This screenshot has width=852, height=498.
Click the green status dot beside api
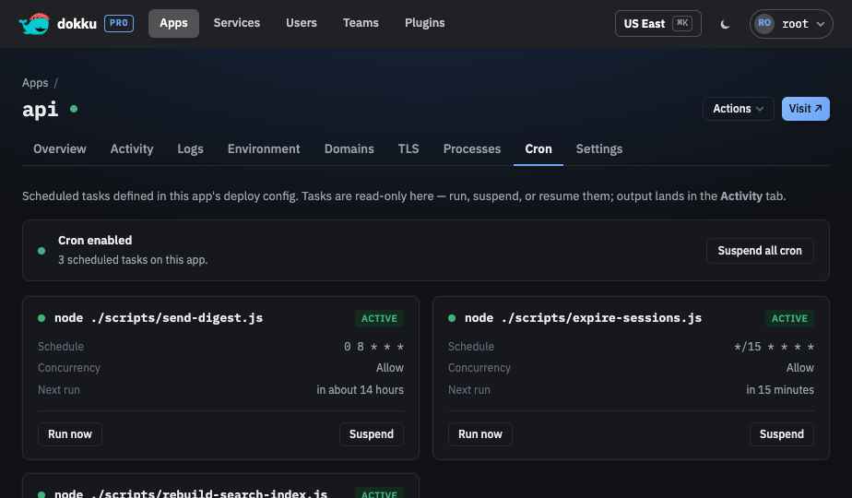coord(74,109)
